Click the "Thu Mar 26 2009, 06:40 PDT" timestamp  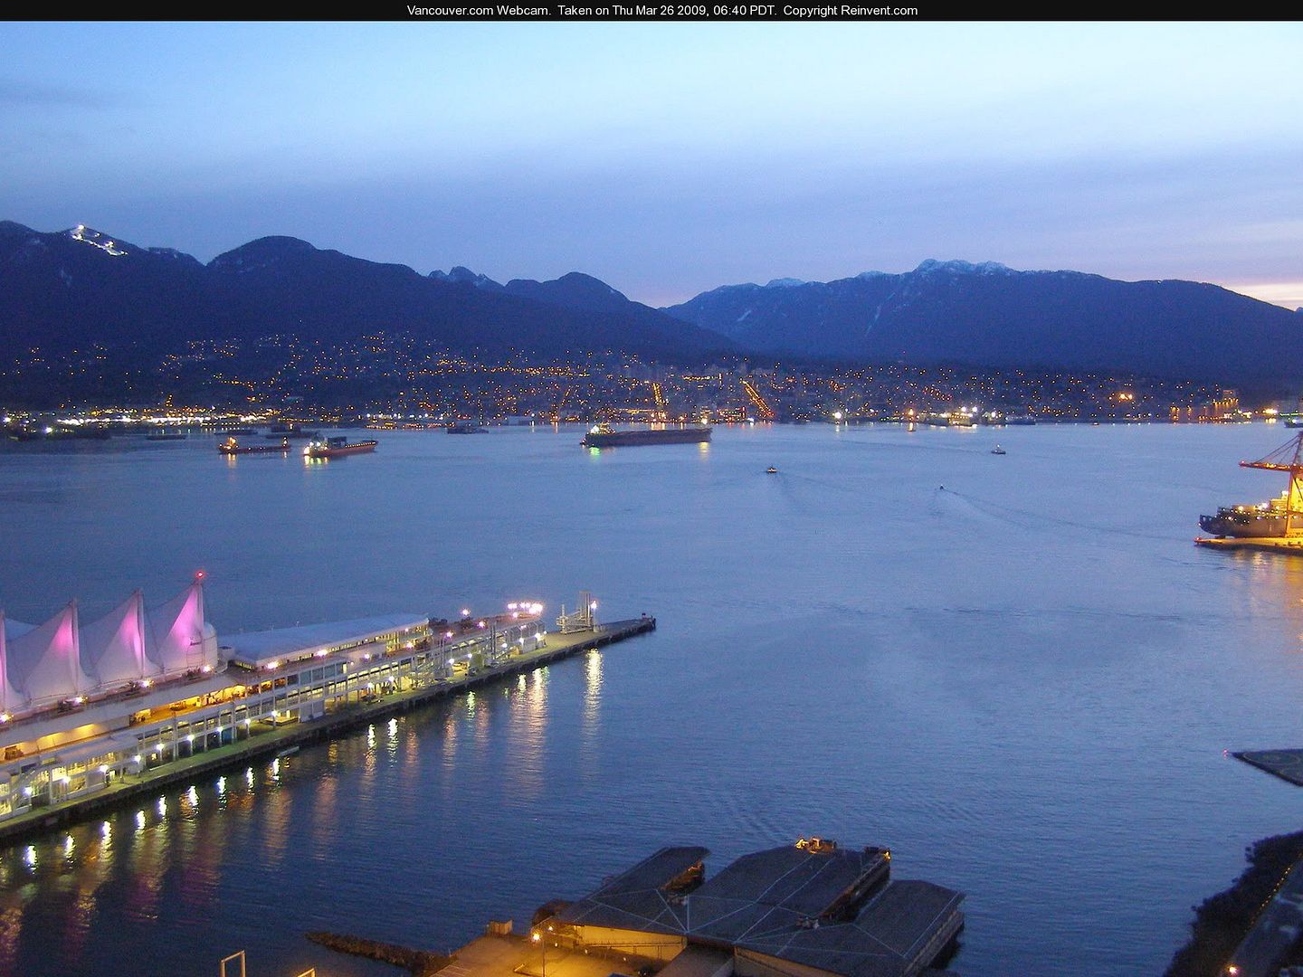[691, 11]
